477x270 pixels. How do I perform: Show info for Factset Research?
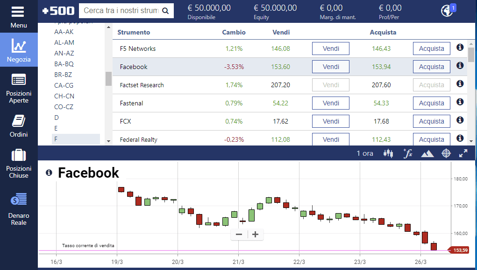460,84
